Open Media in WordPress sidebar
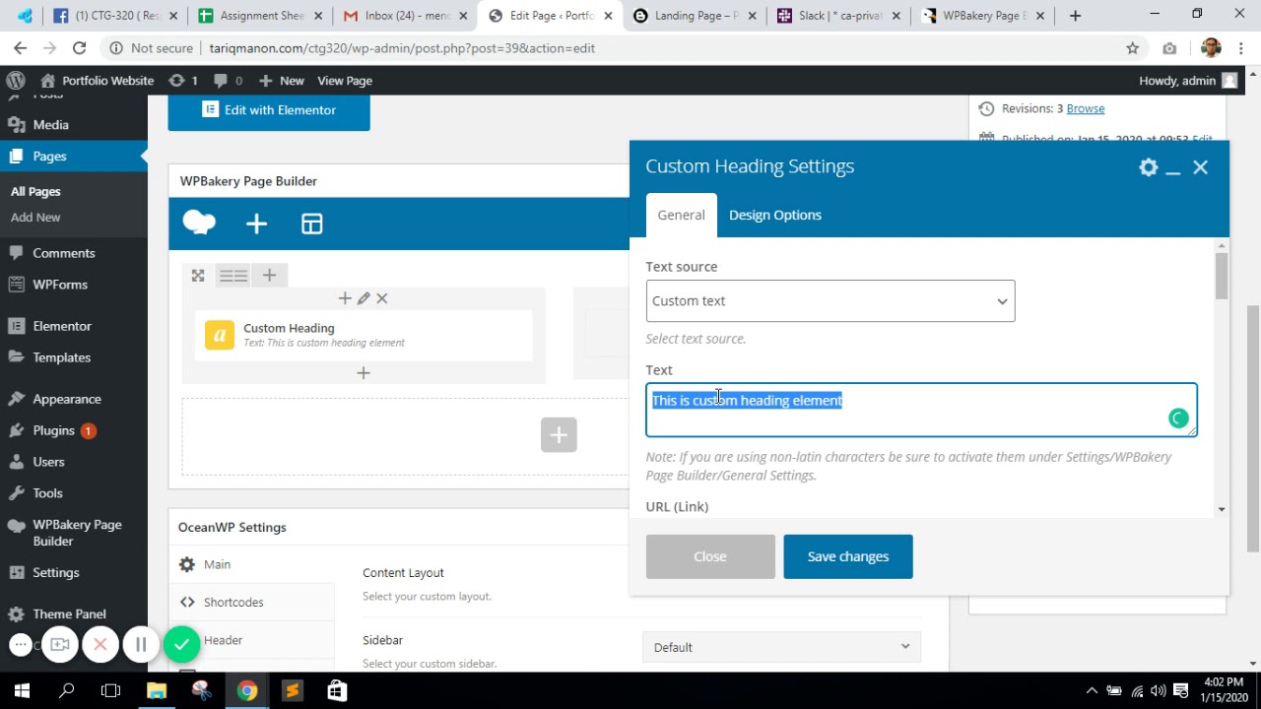This screenshot has height=709, width=1261. click(74, 125)
